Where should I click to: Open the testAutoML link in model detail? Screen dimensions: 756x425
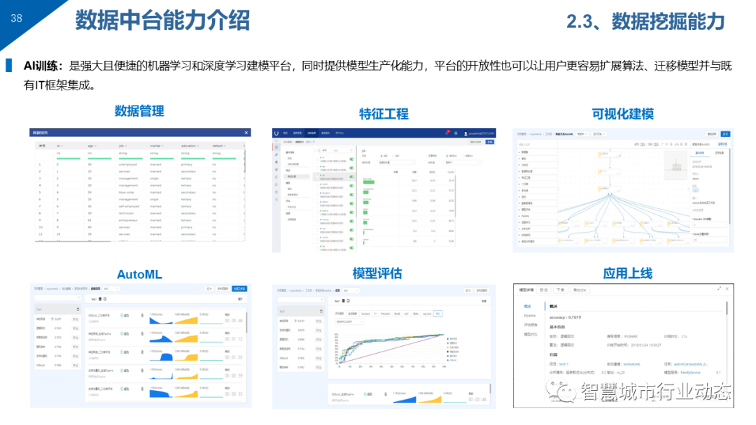coord(631,364)
